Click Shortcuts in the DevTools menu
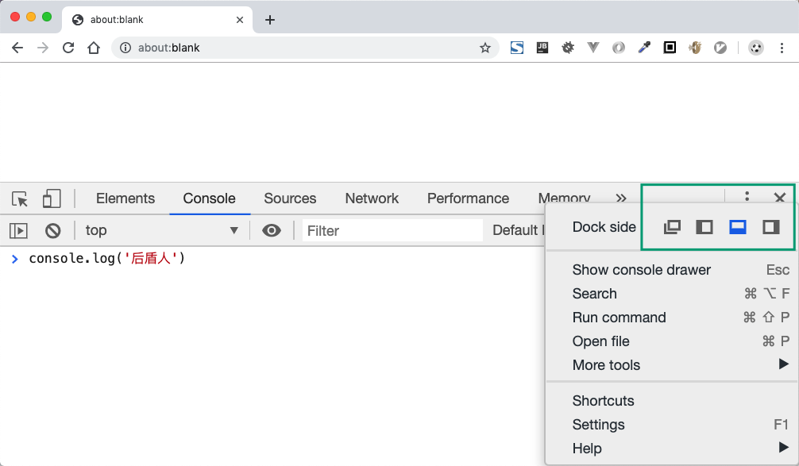Screen dimensions: 799x466 [x=603, y=401]
